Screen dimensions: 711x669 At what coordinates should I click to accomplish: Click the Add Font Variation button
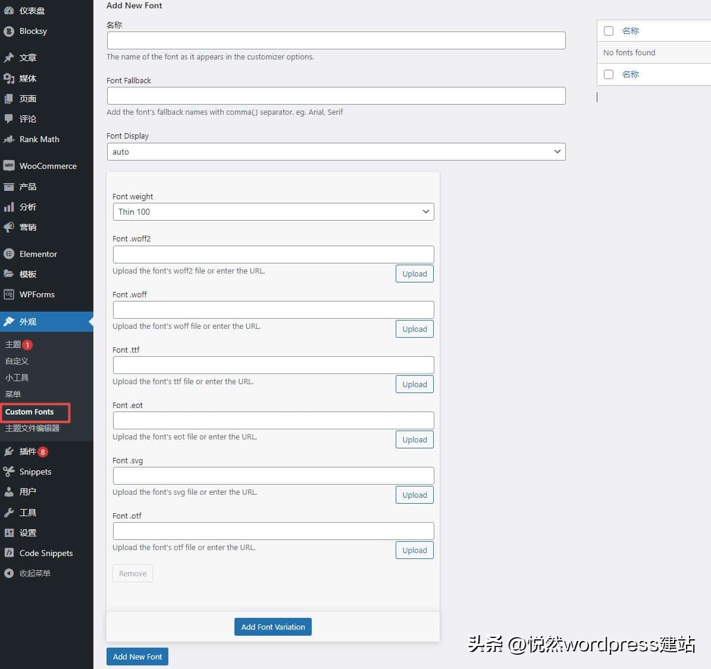(273, 626)
